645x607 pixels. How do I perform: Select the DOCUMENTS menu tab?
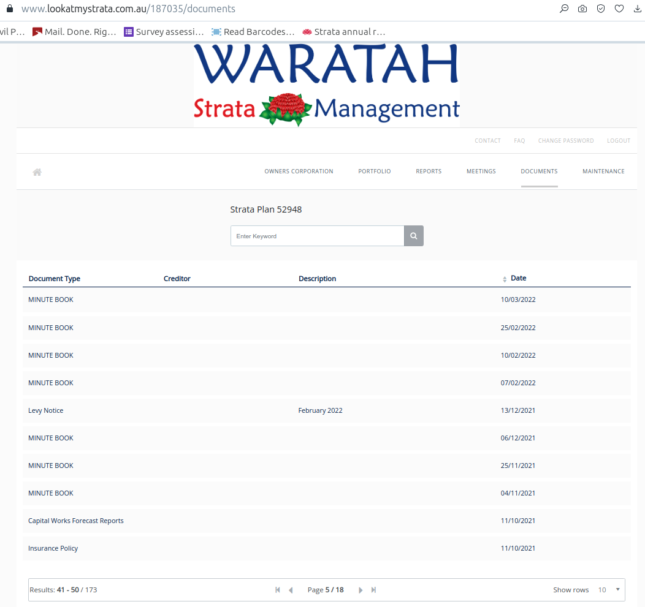[540, 172]
